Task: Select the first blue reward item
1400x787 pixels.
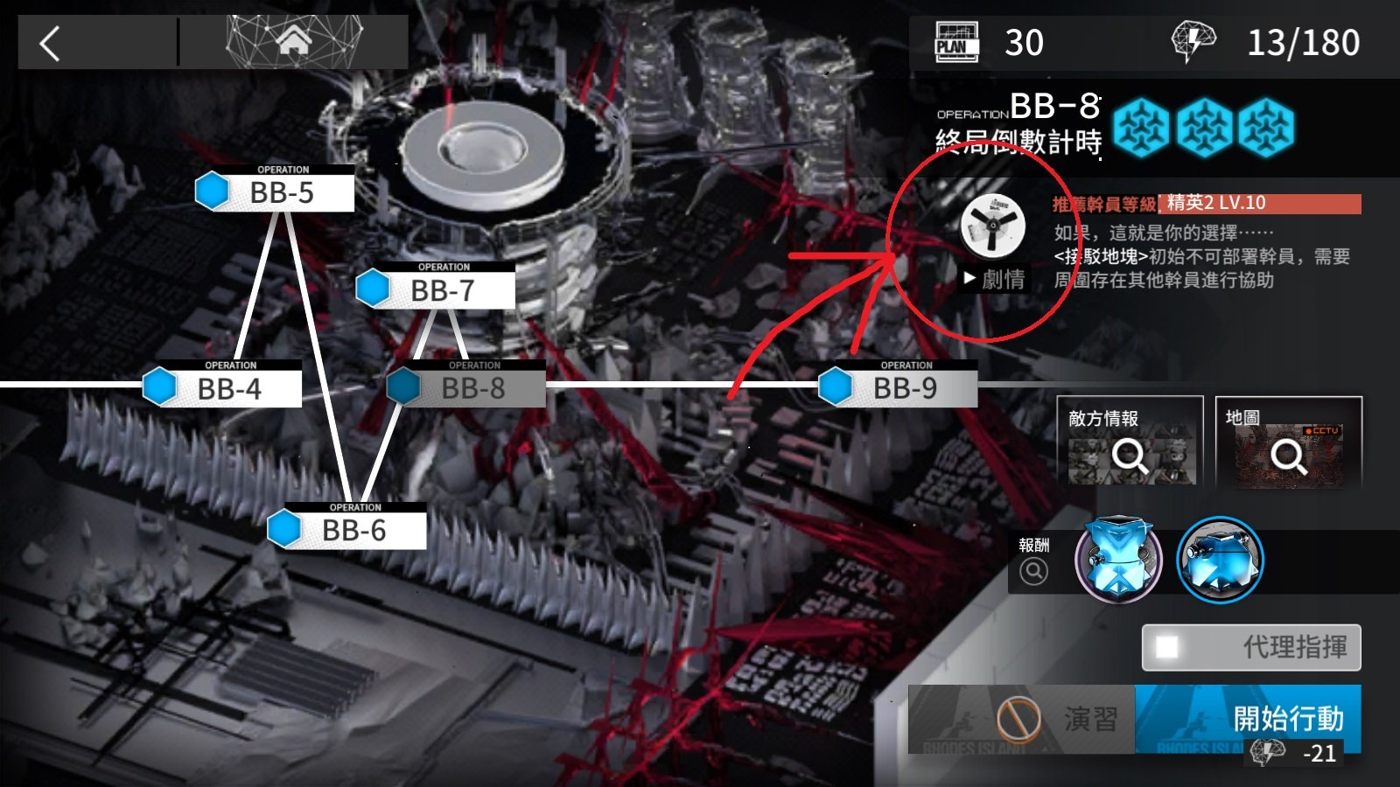Action: [1118, 559]
